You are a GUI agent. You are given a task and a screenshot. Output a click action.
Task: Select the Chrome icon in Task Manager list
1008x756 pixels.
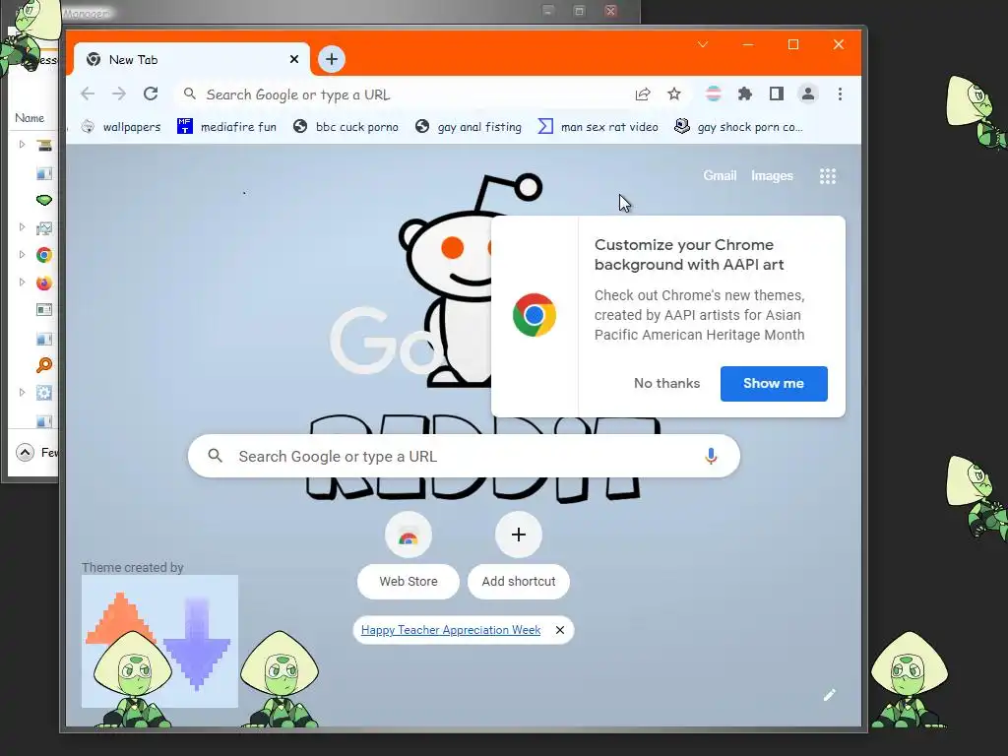pyautogui.click(x=44, y=255)
